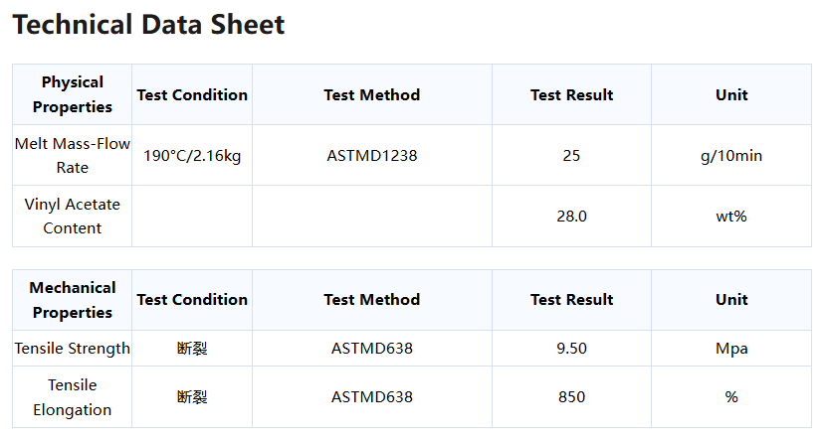This screenshot has height=441, width=824.
Task: Select the Vinyl Acetate Content row label
Action: [72, 217]
